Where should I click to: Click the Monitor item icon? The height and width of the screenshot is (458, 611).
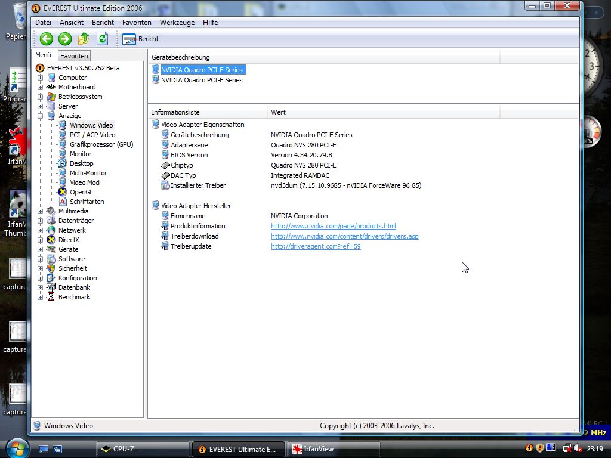coord(62,154)
